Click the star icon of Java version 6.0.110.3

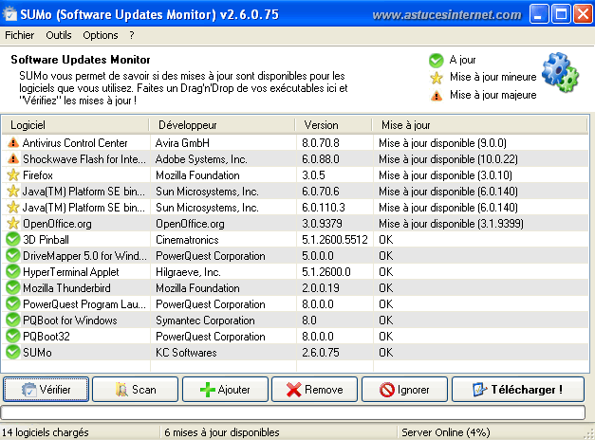tap(13, 208)
